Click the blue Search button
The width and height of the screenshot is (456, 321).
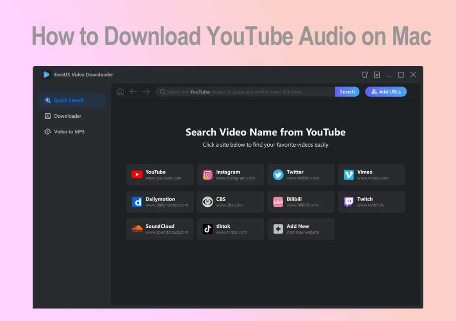click(x=347, y=92)
